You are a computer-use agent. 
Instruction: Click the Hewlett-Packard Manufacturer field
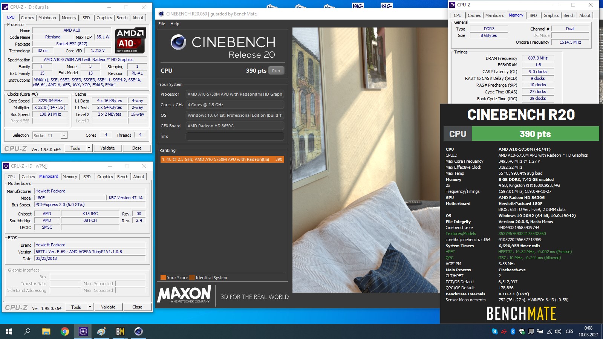point(90,191)
